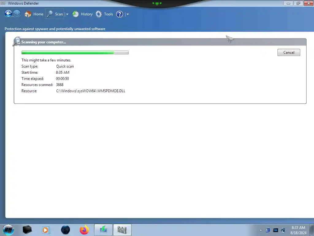Click "This might take a few minutes." text
Screen dimensions: 314x236
click(46, 60)
